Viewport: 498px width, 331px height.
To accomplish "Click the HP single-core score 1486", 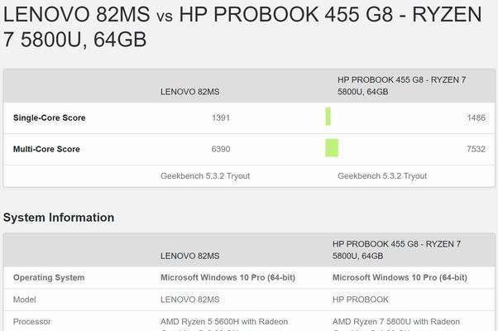I will 476,118.
